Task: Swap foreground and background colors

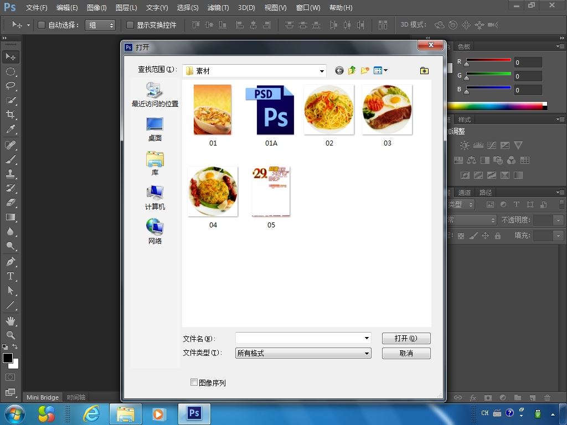Action: point(15,346)
